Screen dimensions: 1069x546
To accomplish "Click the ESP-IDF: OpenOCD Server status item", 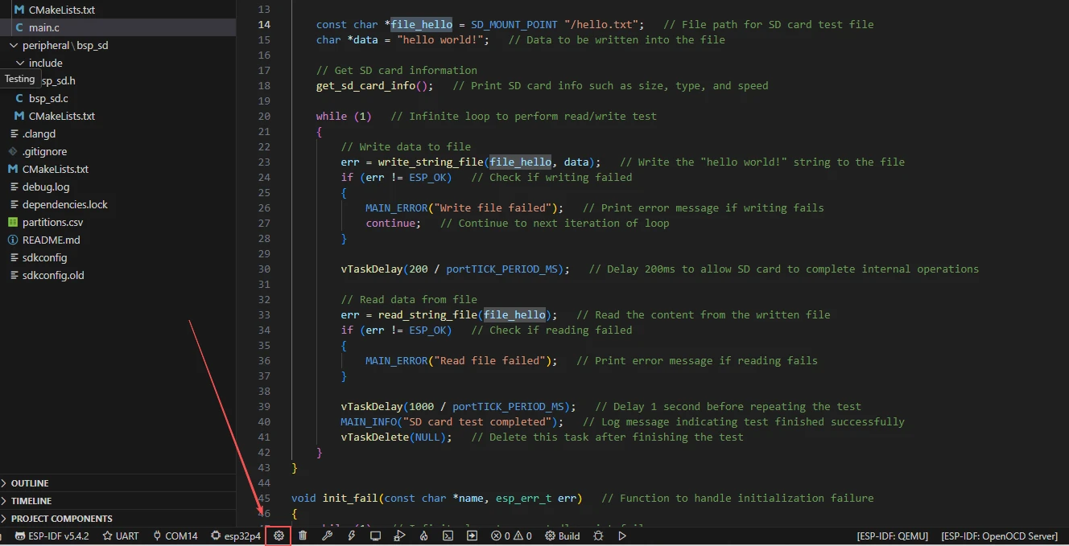I will [x=999, y=536].
